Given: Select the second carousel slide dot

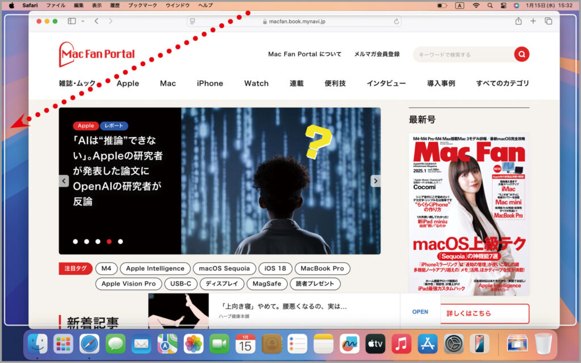Looking at the screenshot, I should coord(86,241).
